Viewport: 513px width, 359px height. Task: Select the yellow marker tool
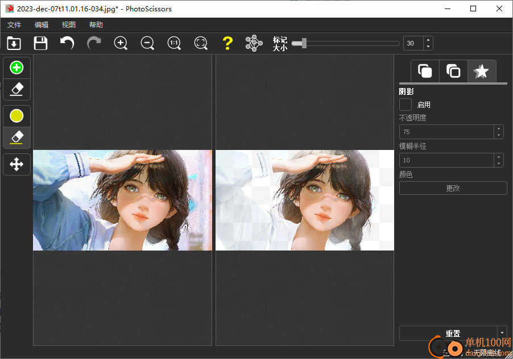pyautogui.click(x=16, y=116)
